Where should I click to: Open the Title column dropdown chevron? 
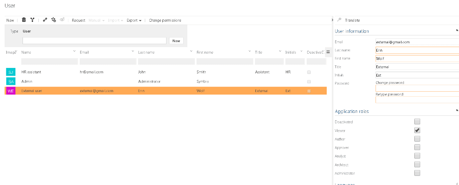coord(280,51)
